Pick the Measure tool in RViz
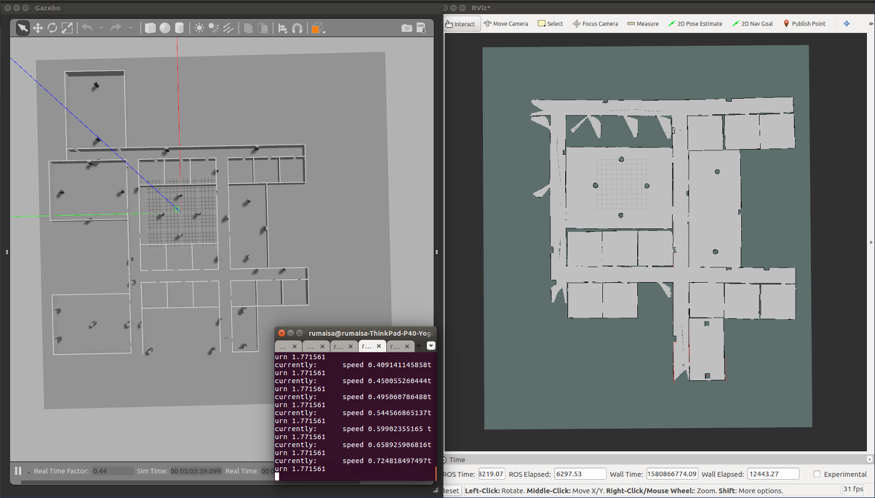Image resolution: width=875 pixels, height=498 pixels. [643, 24]
